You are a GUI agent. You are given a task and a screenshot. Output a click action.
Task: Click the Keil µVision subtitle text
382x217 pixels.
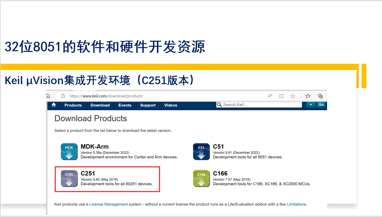[x=100, y=80]
